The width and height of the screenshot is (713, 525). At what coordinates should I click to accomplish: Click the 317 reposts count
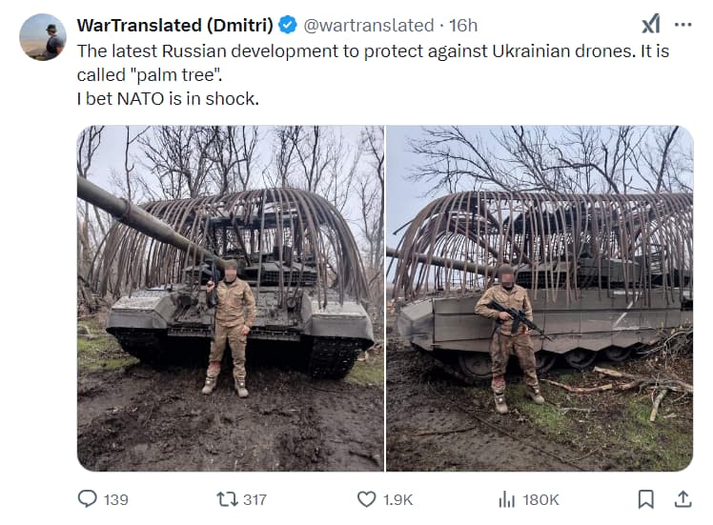[x=255, y=500]
